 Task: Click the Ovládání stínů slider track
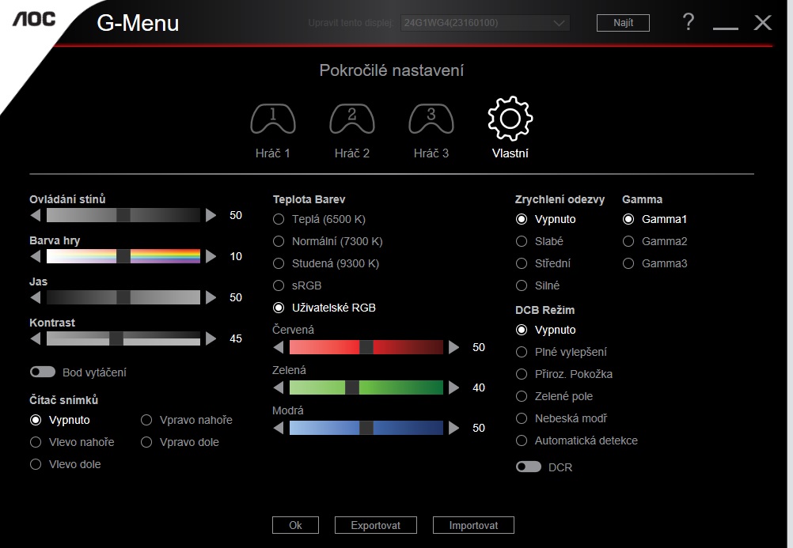(x=123, y=215)
